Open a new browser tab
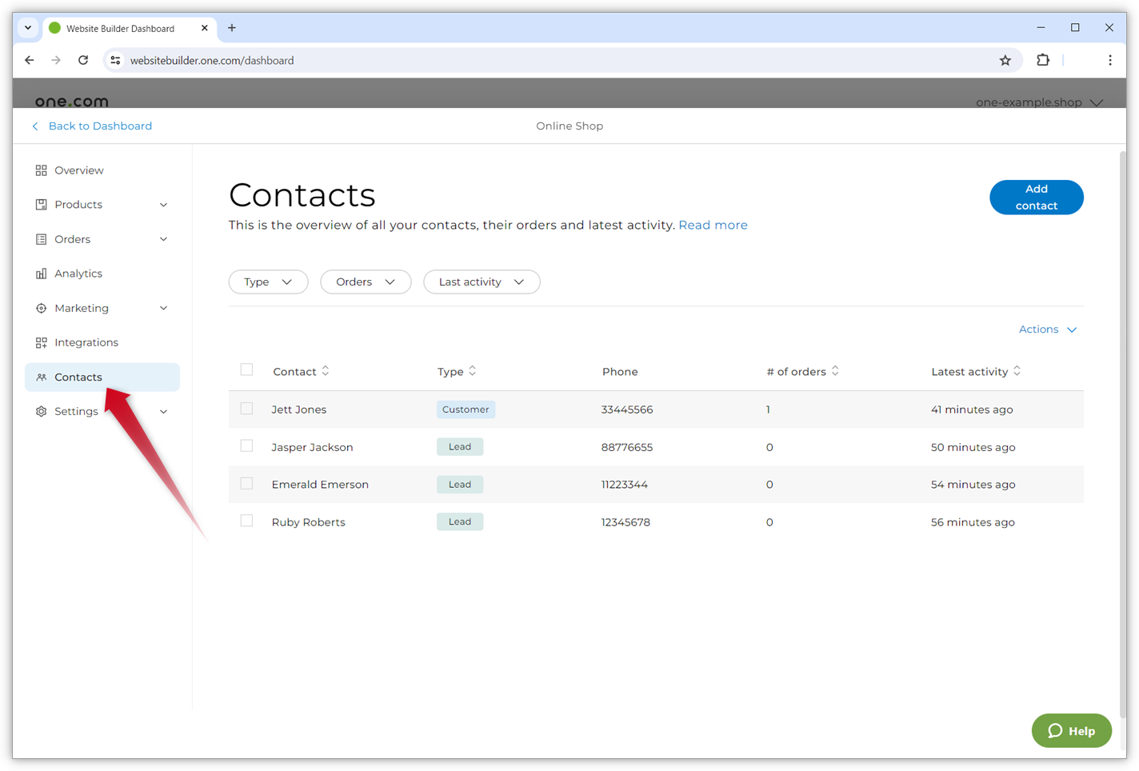Image resolution: width=1139 pixels, height=771 pixels. 232,28
